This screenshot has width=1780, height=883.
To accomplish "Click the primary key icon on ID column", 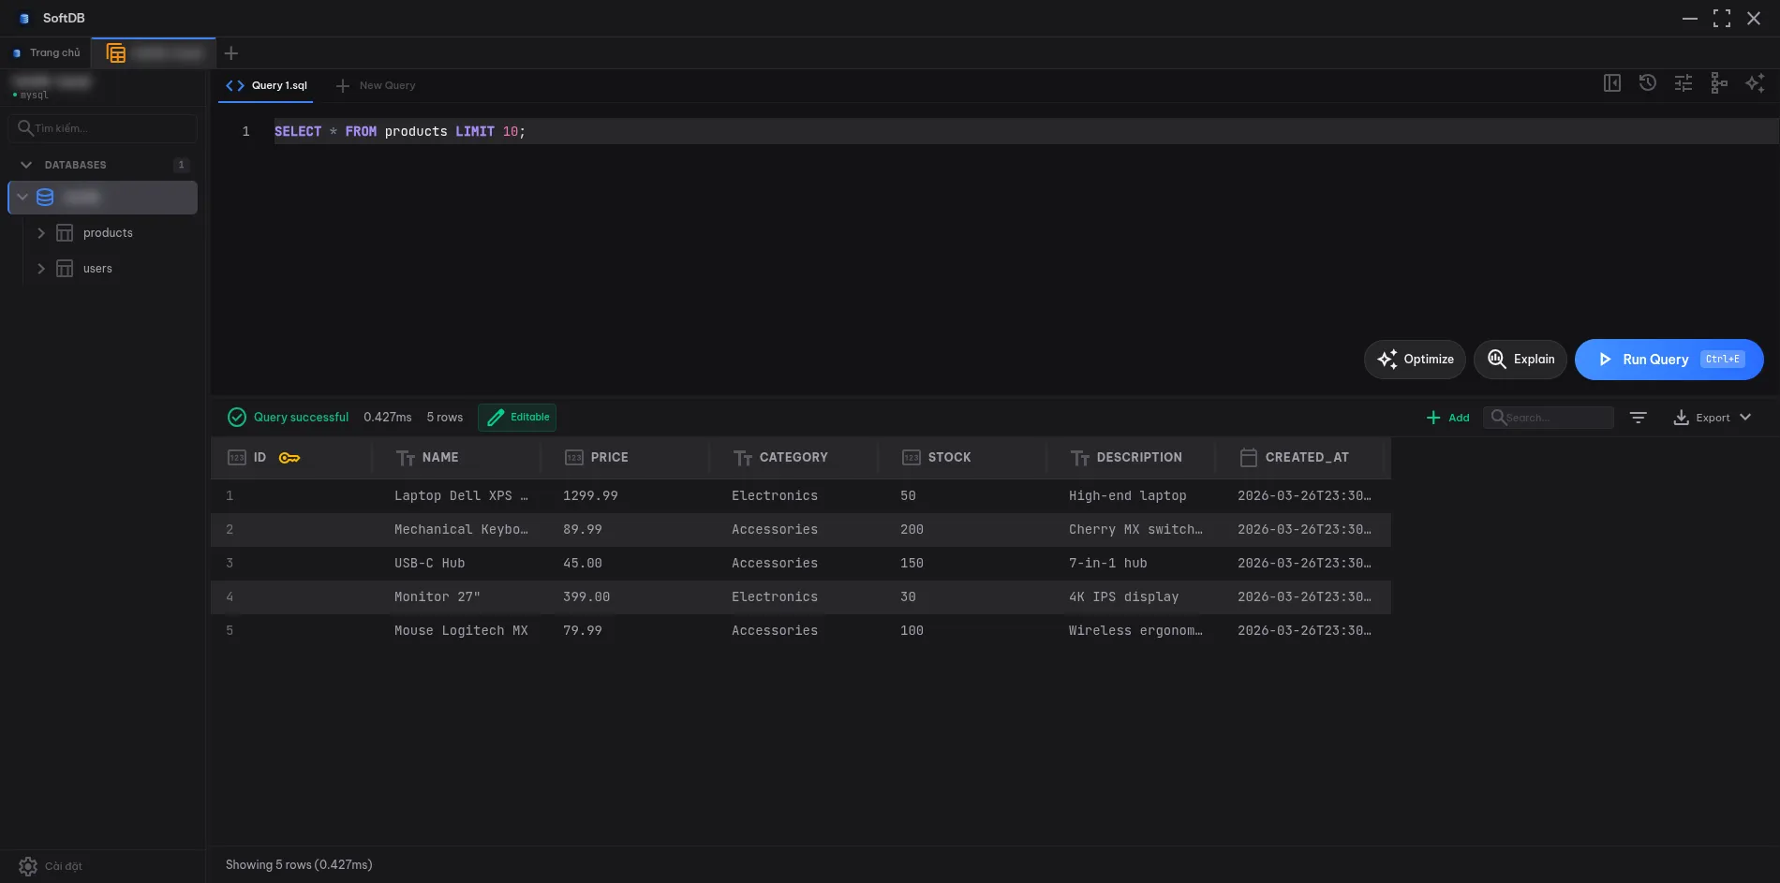I will click(289, 458).
